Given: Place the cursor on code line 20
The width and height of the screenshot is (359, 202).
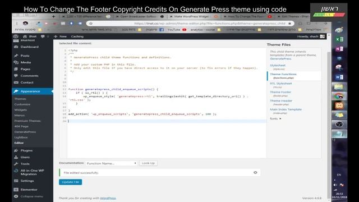Looking at the screenshot, I should (167, 121).
